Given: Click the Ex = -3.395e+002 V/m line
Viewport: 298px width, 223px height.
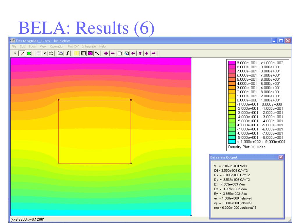Looking at the screenshot, I should click(x=230, y=189).
